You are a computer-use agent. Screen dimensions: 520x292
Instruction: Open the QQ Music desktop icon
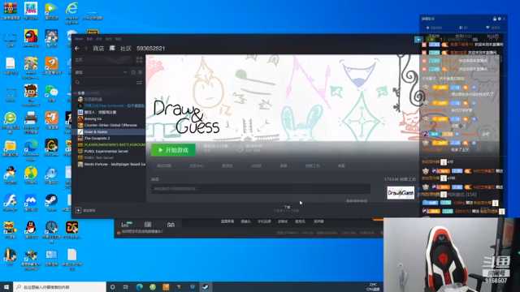(x=31, y=175)
